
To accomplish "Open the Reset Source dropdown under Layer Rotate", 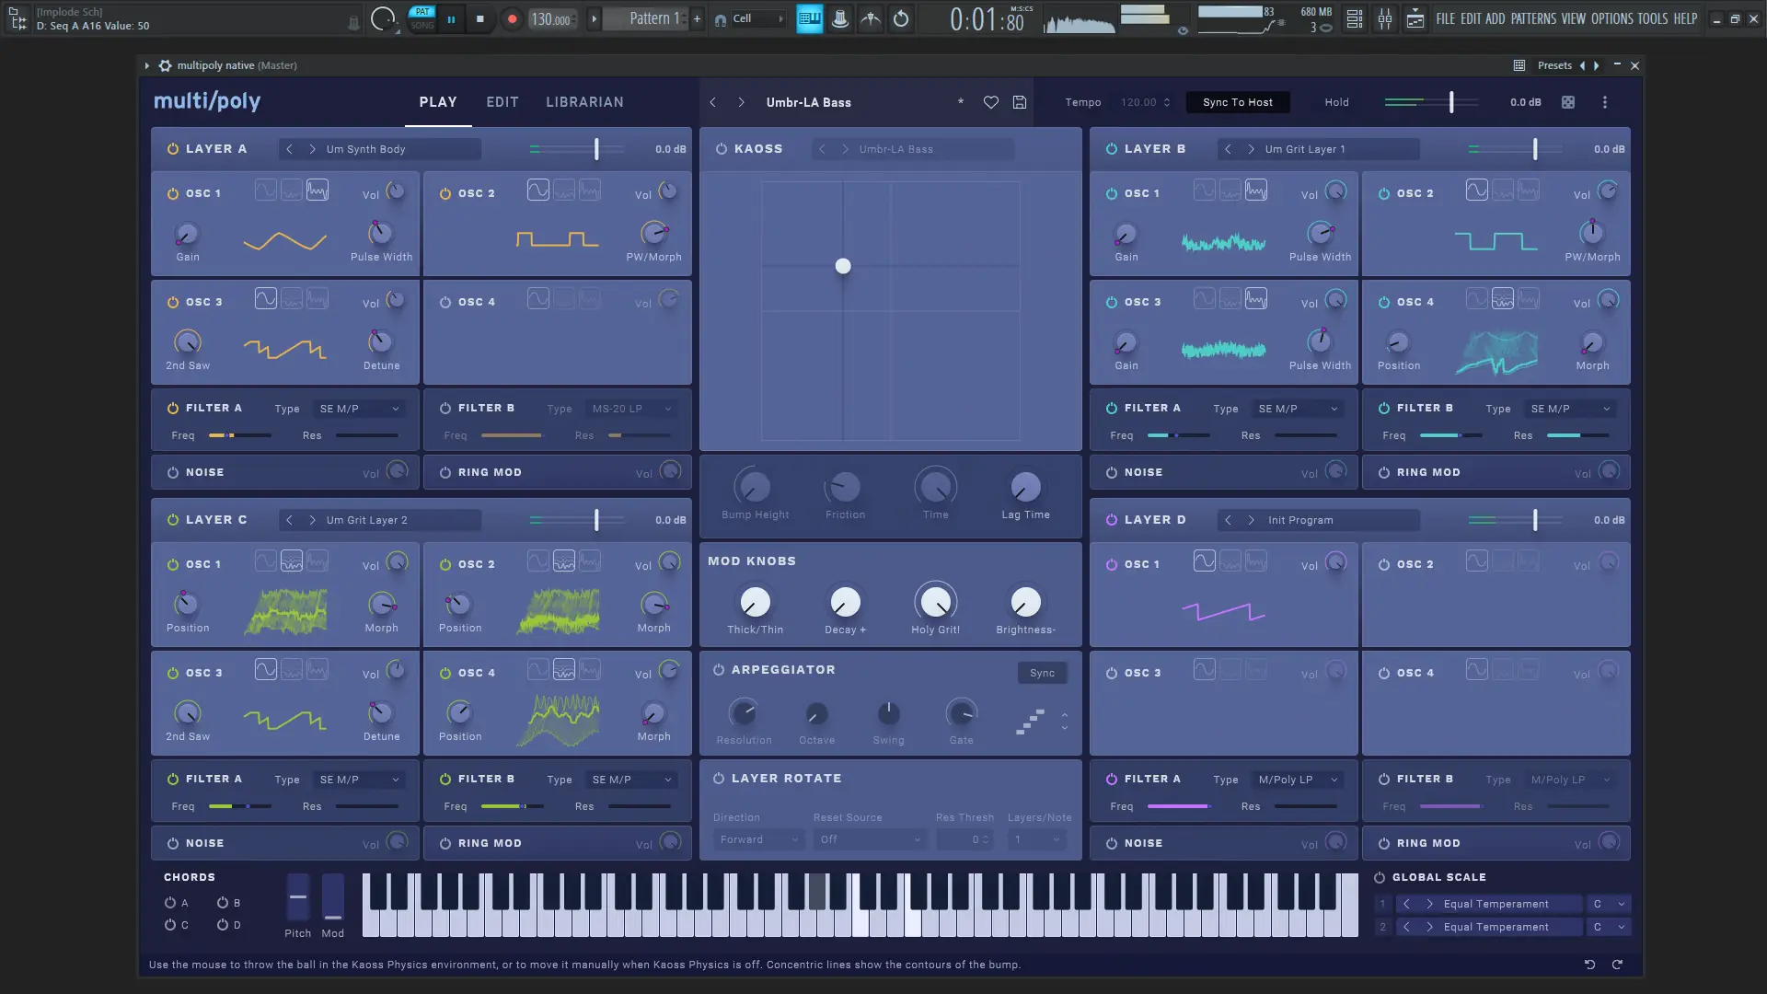I will 869,839.
